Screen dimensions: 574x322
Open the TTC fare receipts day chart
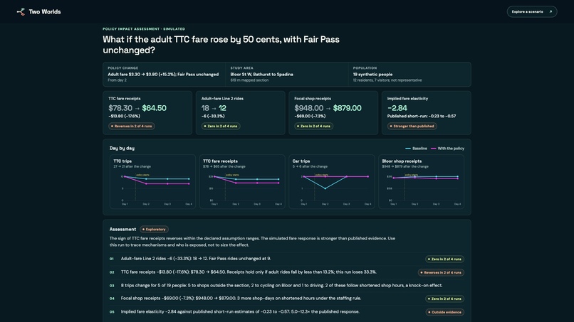242,182
